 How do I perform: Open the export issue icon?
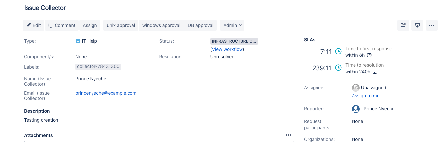click(417, 25)
